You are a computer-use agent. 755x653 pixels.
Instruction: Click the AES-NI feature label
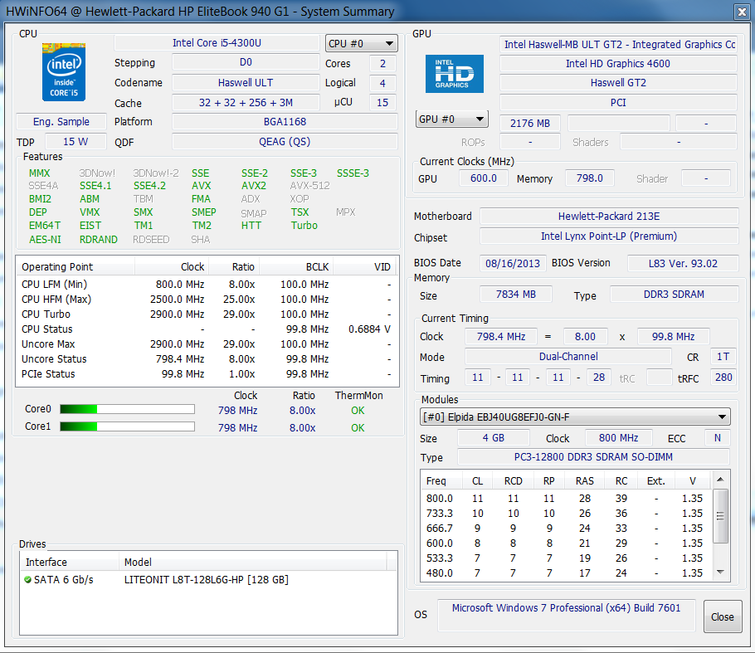[45, 239]
